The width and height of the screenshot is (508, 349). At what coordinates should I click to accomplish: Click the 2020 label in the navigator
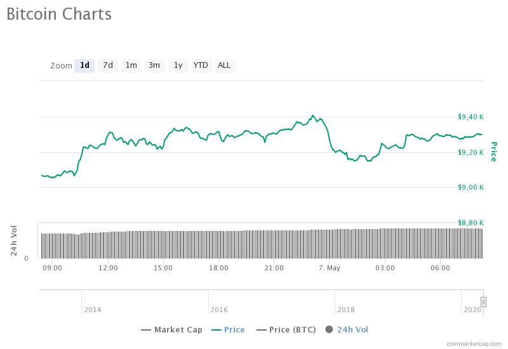(x=472, y=310)
